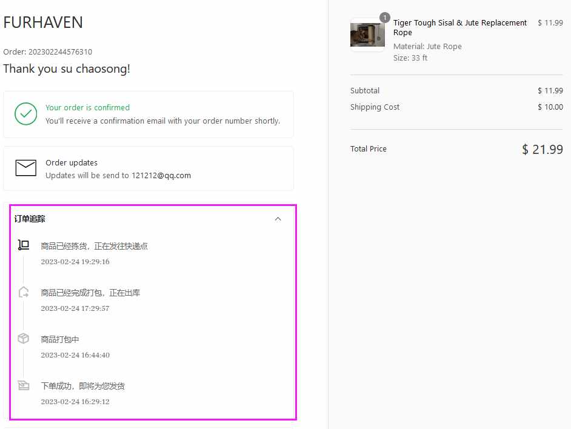Click the order-placed icon for 下单成功
571x429 pixels.
point(24,385)
